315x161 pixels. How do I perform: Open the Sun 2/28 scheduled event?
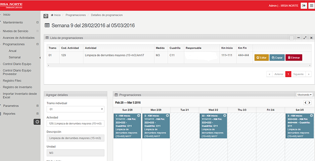pyautogui.click(x=127, y=126)
